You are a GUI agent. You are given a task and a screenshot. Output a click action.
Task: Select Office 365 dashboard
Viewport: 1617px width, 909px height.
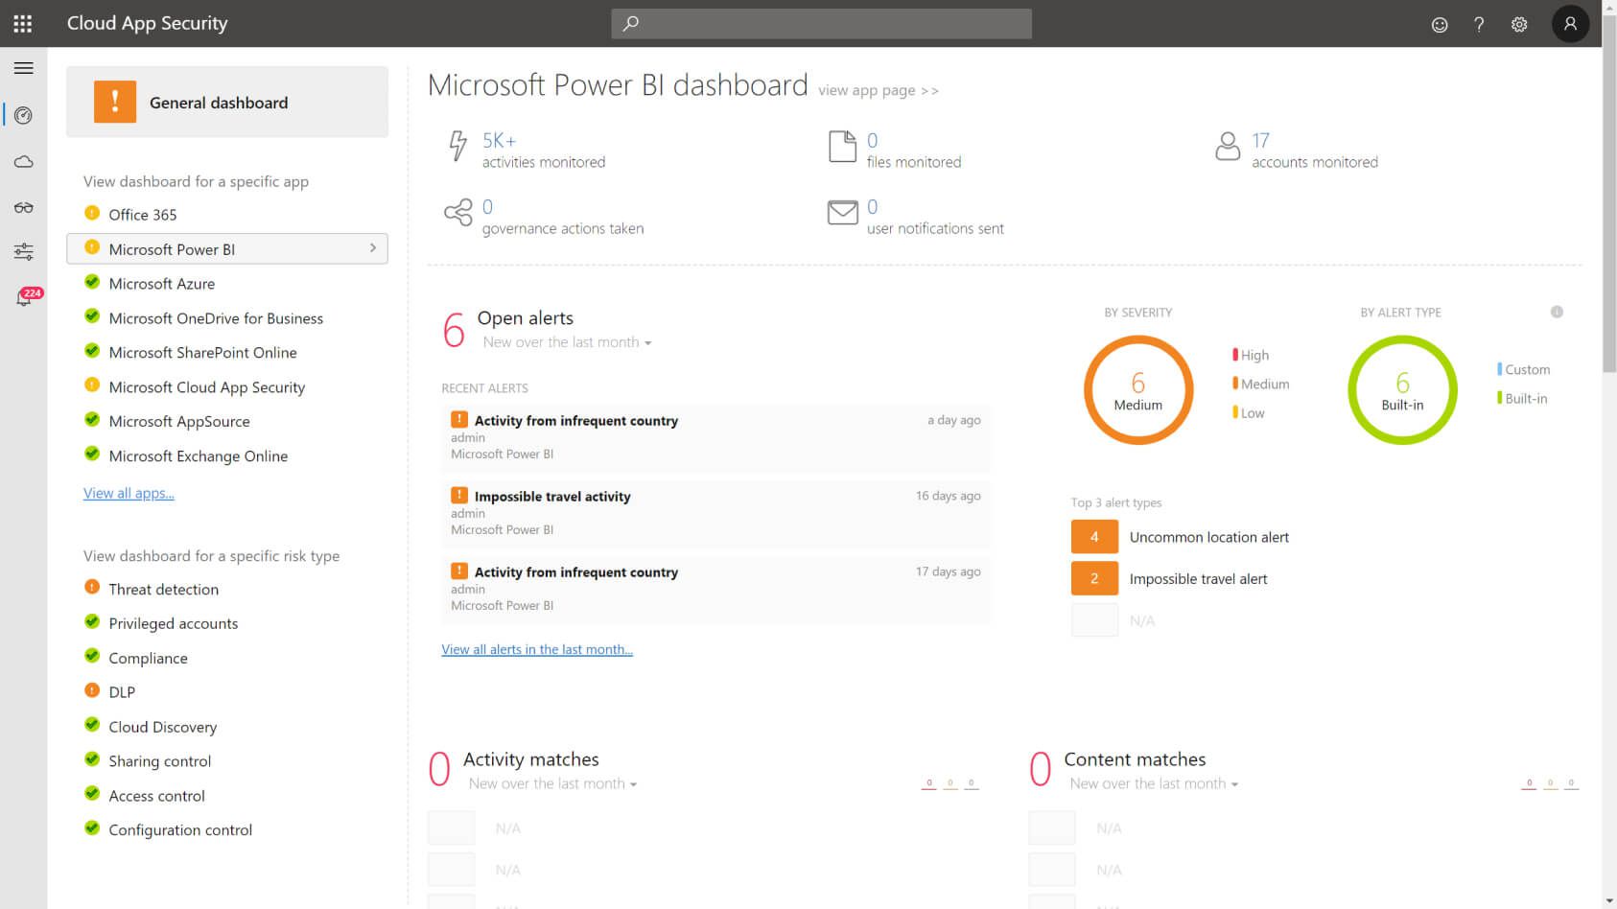143,215
